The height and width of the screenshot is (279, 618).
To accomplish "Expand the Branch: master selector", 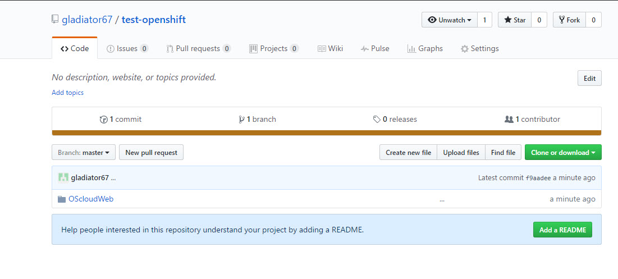I will 84,152.
